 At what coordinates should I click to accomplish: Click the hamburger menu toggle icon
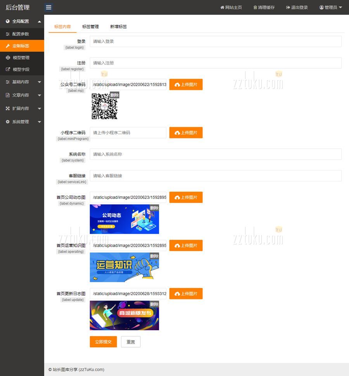coord(48,7)
